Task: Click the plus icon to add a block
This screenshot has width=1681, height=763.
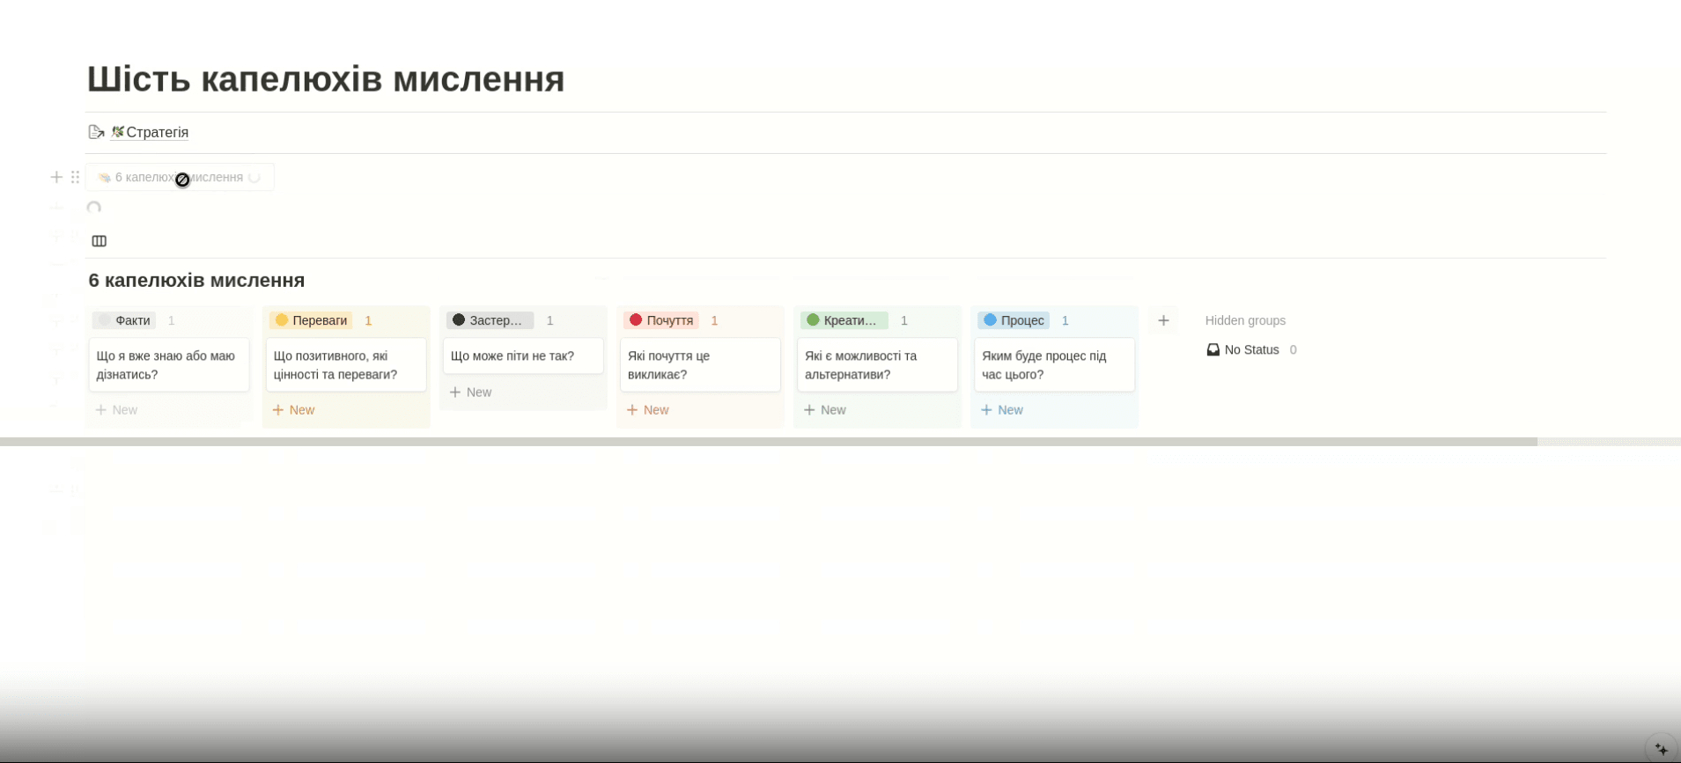Action: point(56,177)
